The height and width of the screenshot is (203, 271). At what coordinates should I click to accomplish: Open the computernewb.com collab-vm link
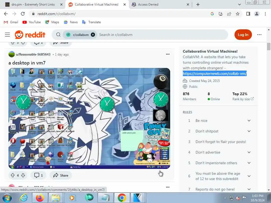click(x=215, y=73)
